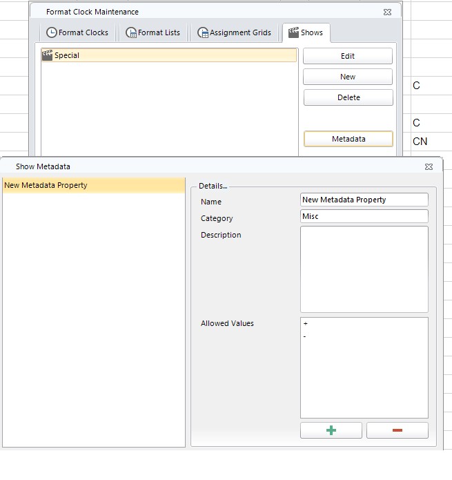The image size is (452, 480).
Task: Close the Show Metadata dialog
Action: [429, 166]
